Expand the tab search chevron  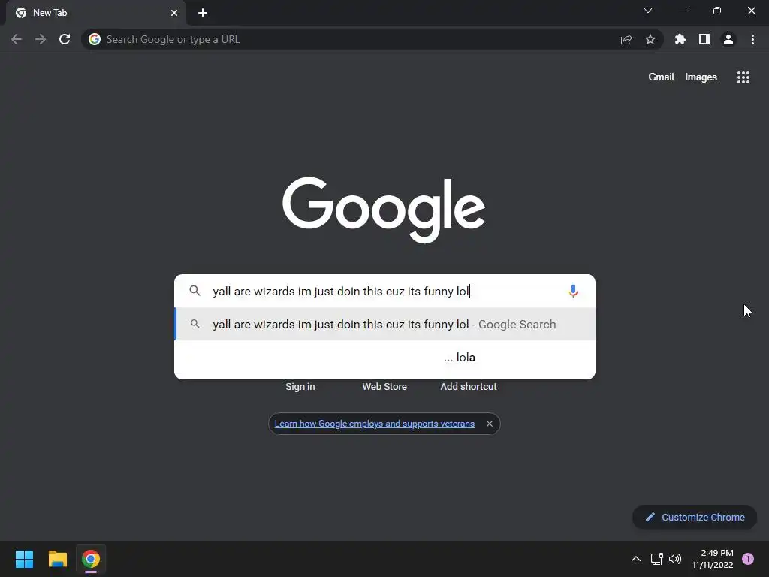648,11
